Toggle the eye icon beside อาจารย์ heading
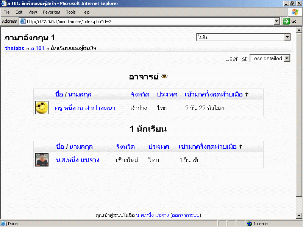This screenshot has height=227, width=303. click(164, 76)
